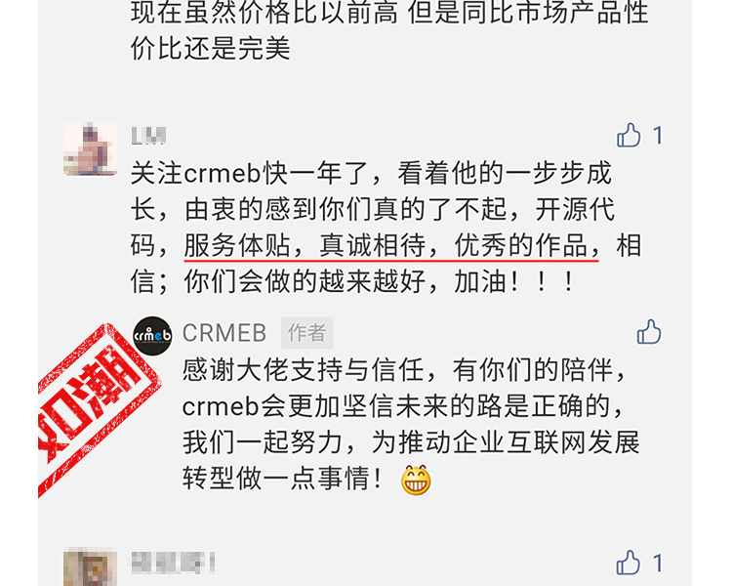Open the CRMEB round logo avatar
The image size is (732, 586).
[x=152, y=336]
